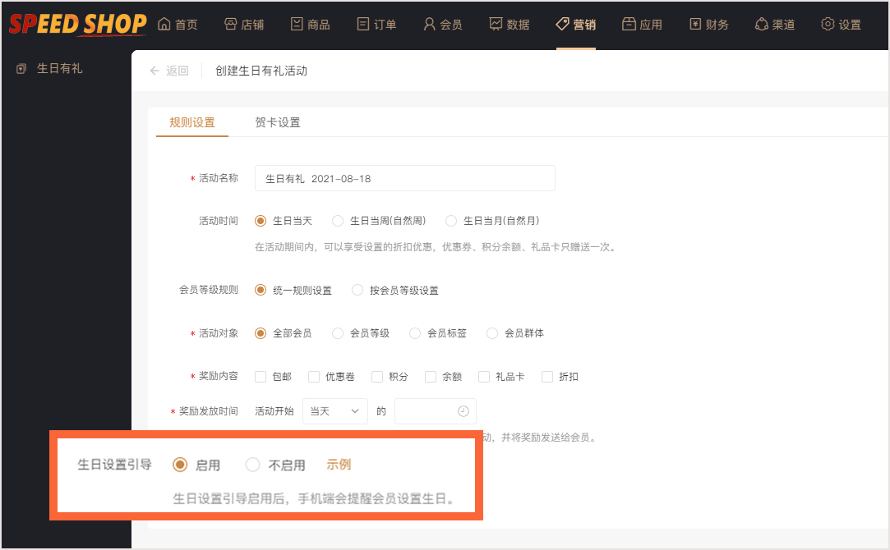Select the 生日当月(自然月) radio button
Screen dimensions: 890x550
[x=451, y=221]
